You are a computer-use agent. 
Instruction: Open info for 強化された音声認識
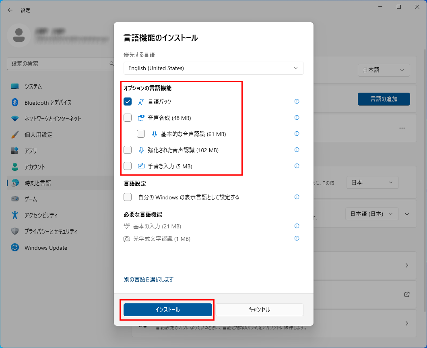(297, 149)
